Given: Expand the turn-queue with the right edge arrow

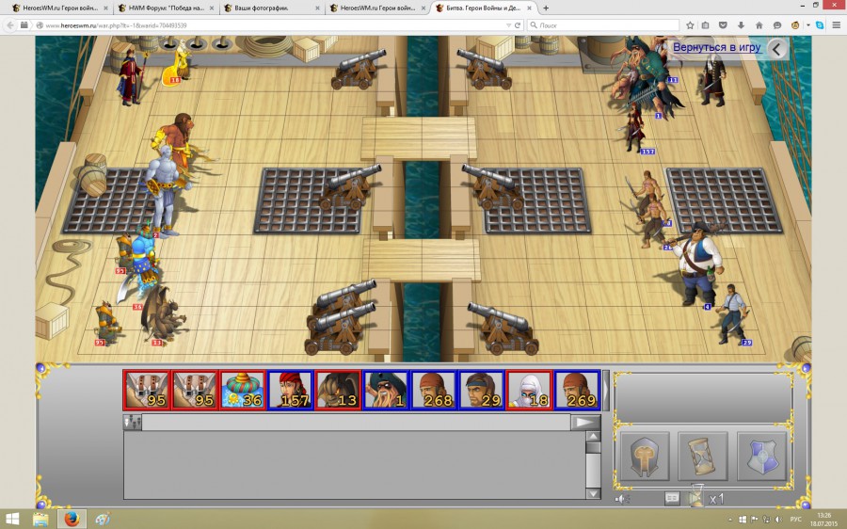Looking at the screenshot, I should (606, 390).
